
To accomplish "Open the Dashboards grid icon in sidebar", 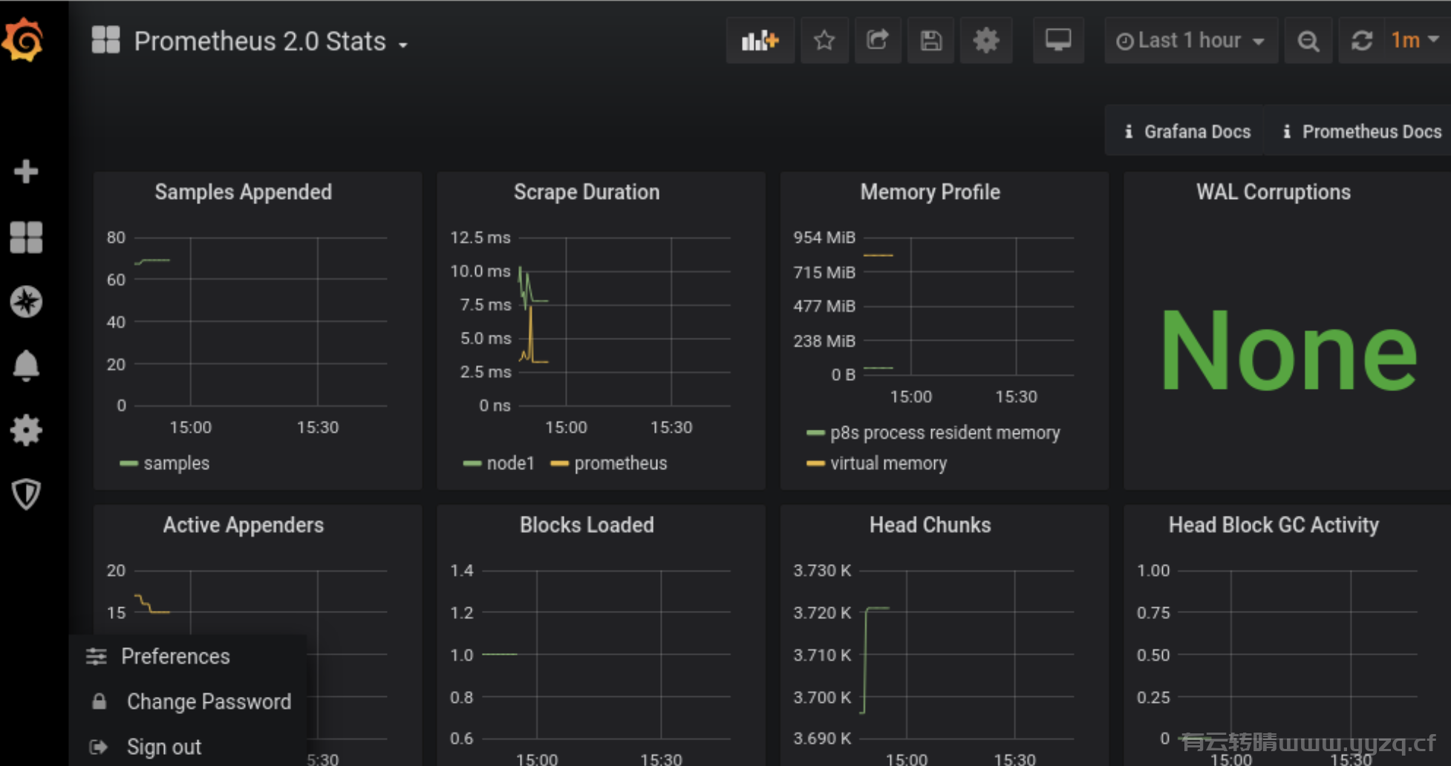I will tap(26, 238).
